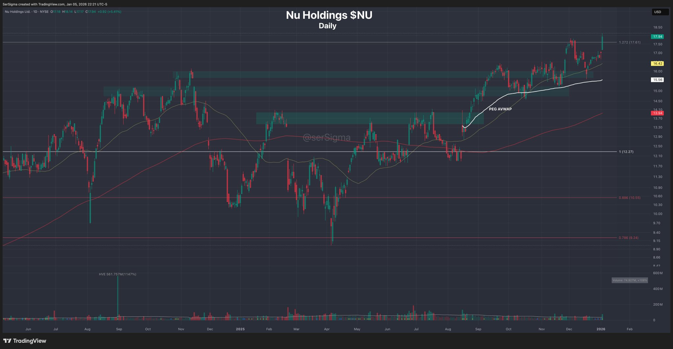Click the red 13.94 moving average label
Screen dimensions: 673x349
point(658,113)
